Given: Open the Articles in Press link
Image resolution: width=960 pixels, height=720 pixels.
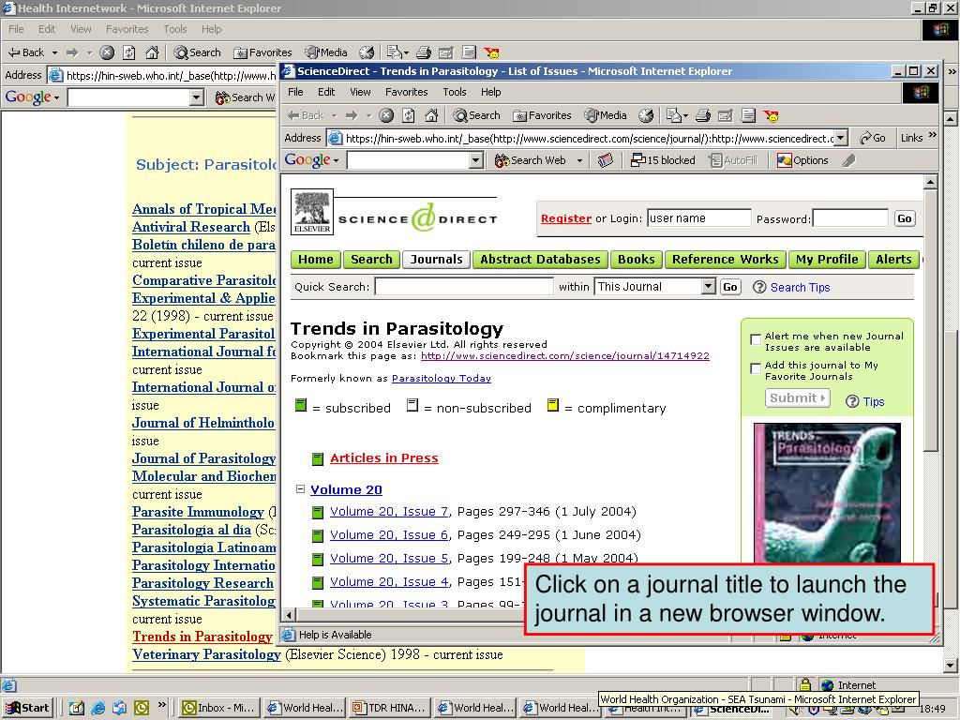Looking at the screenshot, I should [x=383, y=457].
